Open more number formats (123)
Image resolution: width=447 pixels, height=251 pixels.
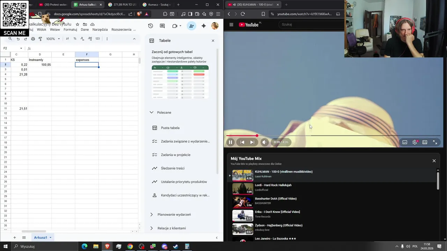97,39
